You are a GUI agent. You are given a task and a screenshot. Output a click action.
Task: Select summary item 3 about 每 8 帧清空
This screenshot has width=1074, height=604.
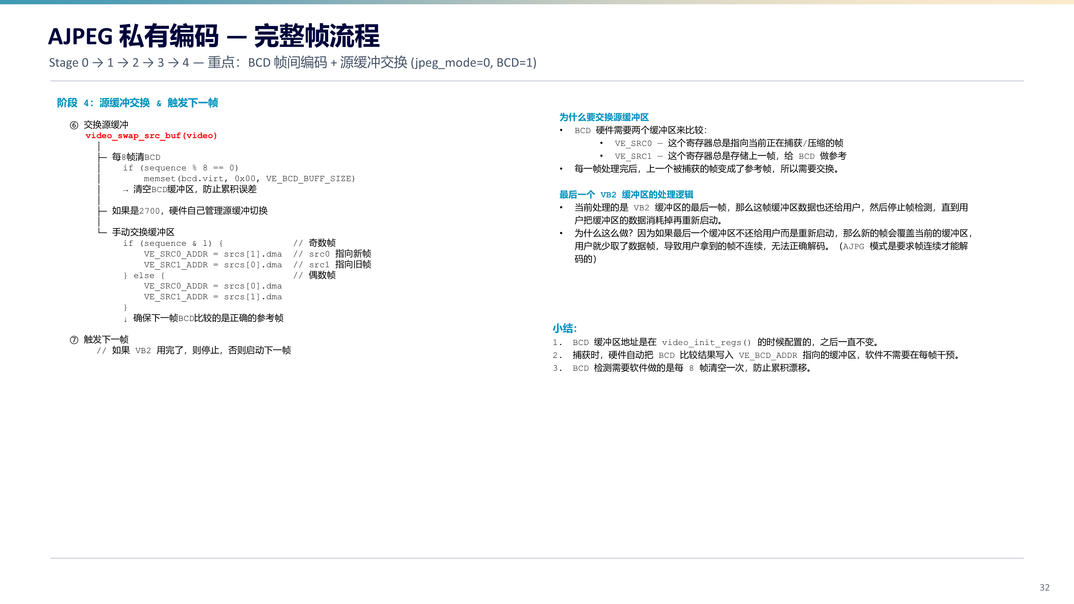[x=682, y=368]
